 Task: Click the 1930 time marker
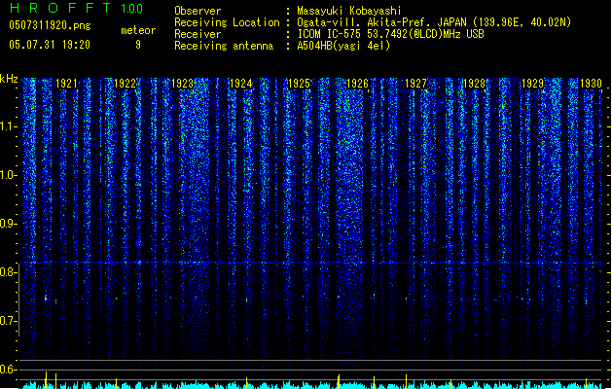591,84
